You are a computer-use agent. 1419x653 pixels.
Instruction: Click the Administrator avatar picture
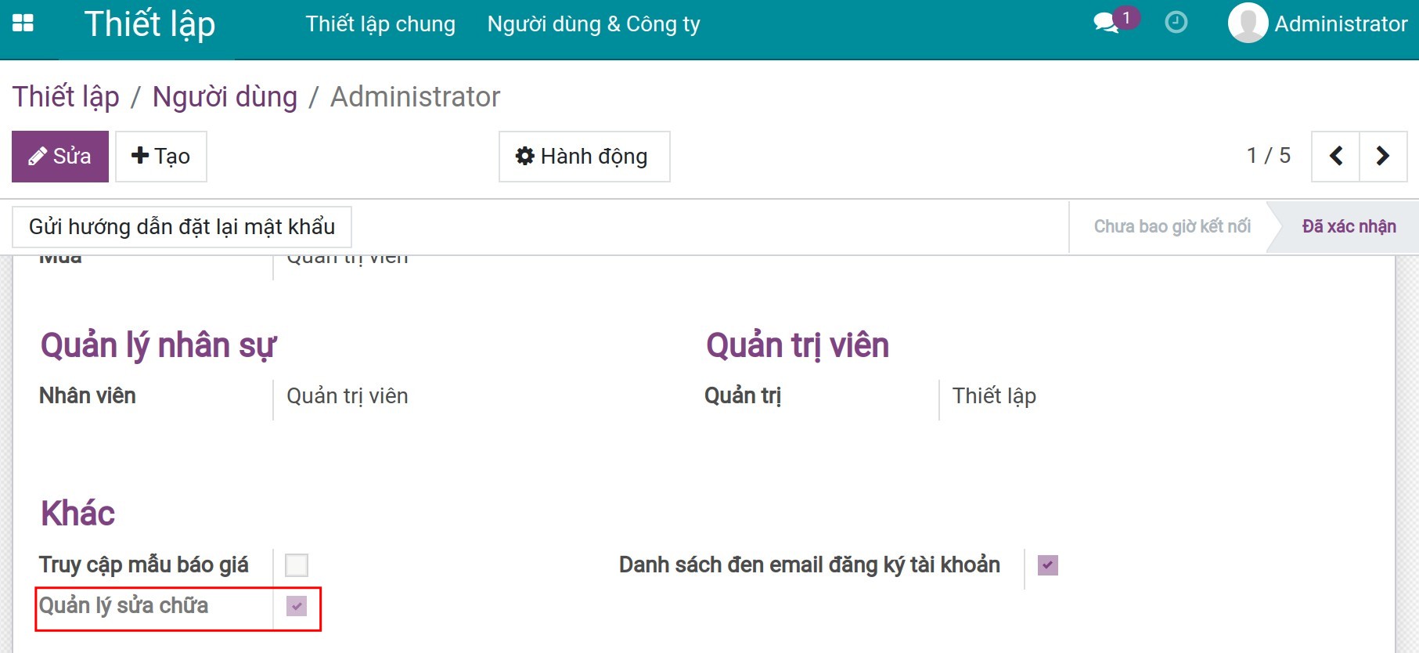[1248, 23]
